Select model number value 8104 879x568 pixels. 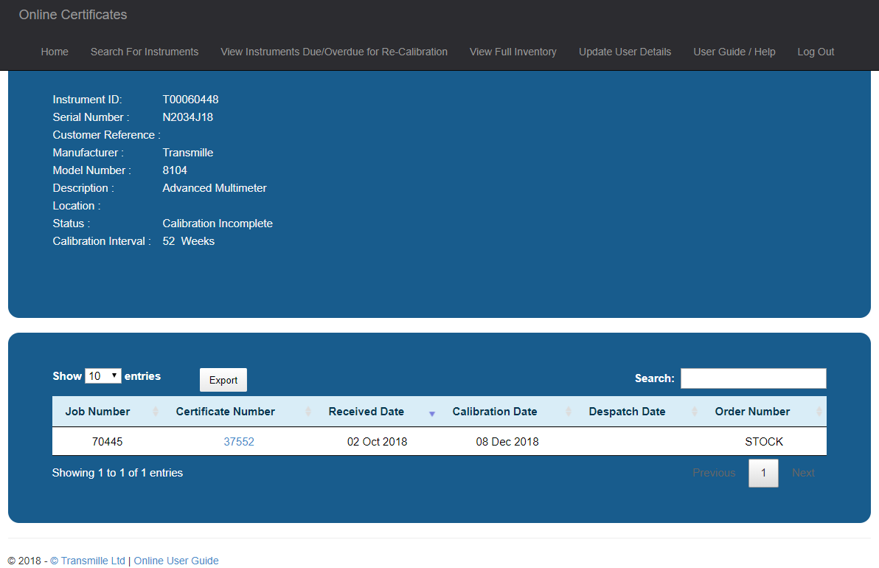pos(175,170)
